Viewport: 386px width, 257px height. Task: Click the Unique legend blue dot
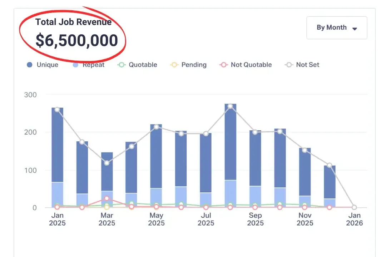pos(30,65)
